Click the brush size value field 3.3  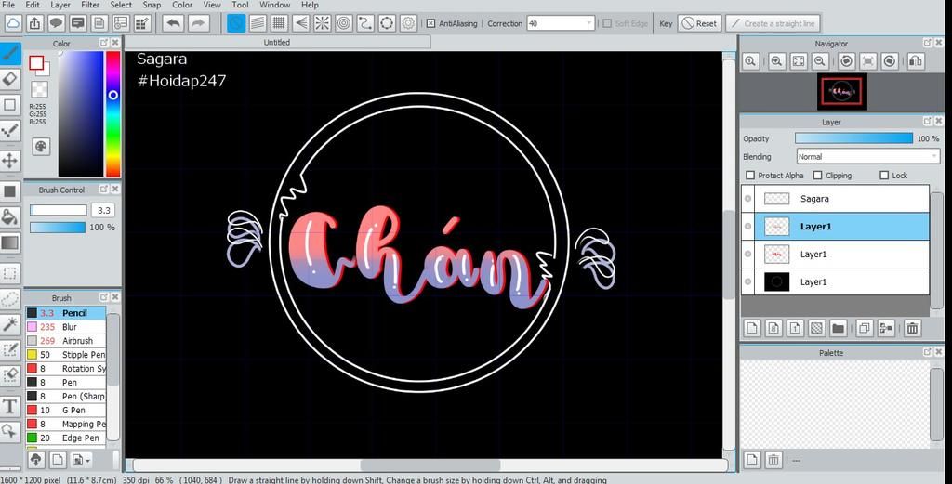tap(104, 210)
